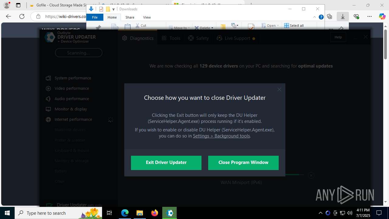Open Edge browser essentials heart icon

click(x=356, y=16)
